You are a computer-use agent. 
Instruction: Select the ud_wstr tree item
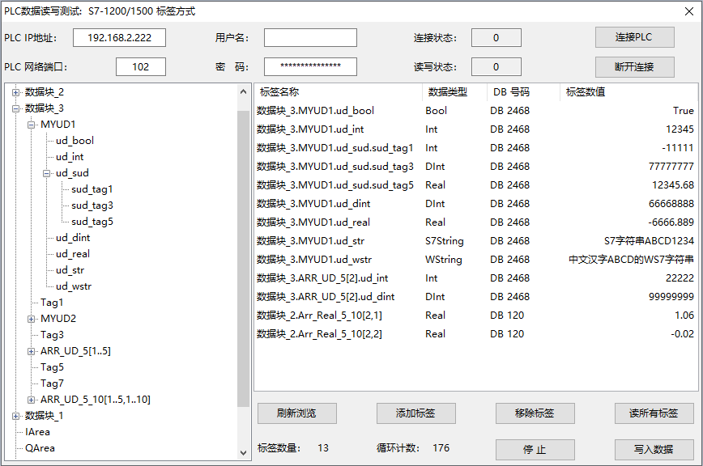[74, 286]
